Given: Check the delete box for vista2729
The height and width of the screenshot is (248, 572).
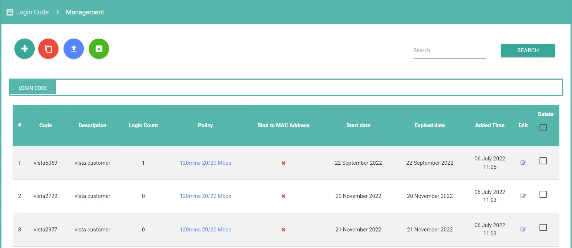Looking at the screenshot, I should tap(543, 194).
